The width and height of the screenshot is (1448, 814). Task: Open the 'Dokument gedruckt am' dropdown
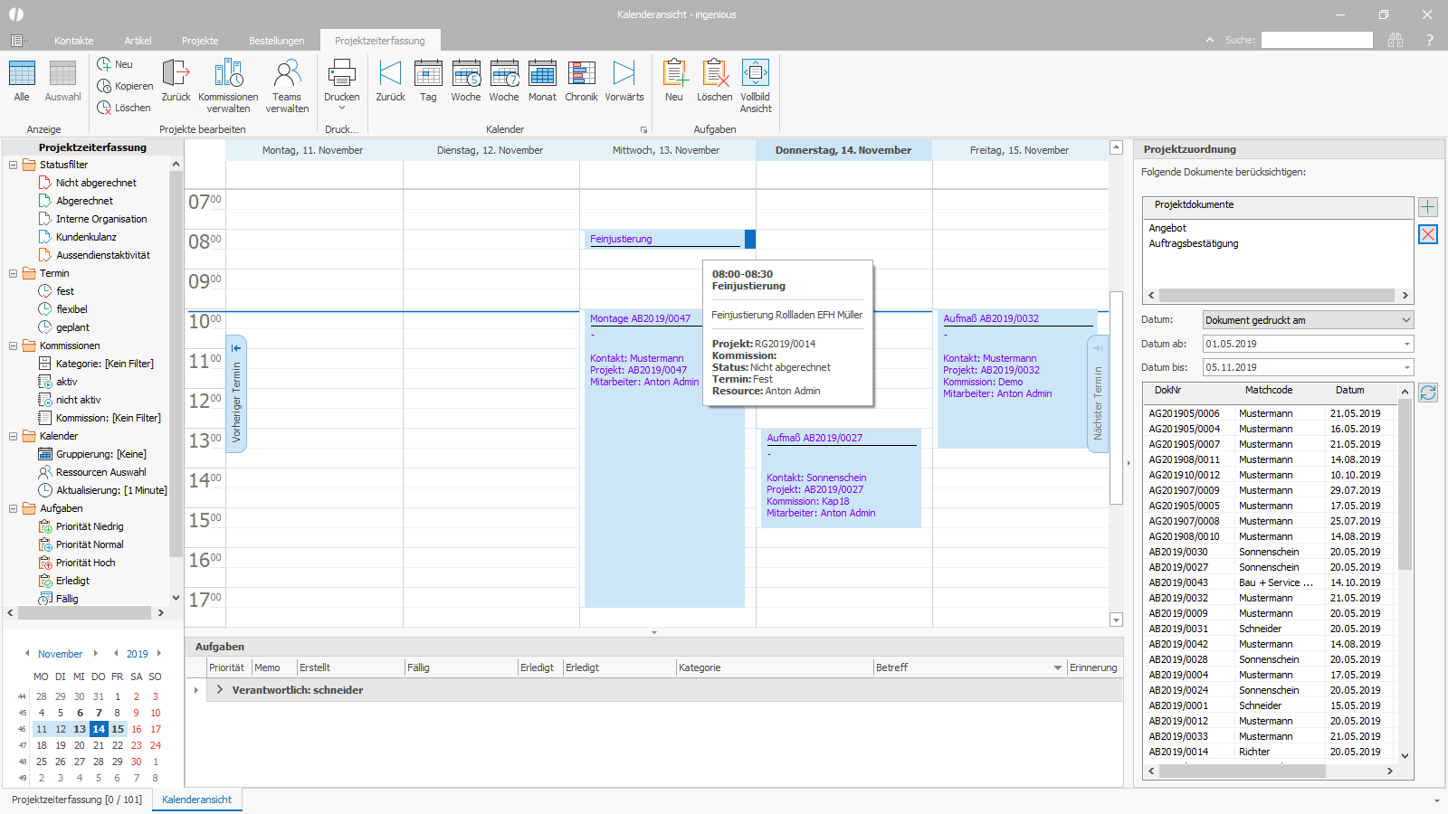tap(1308, 320)
